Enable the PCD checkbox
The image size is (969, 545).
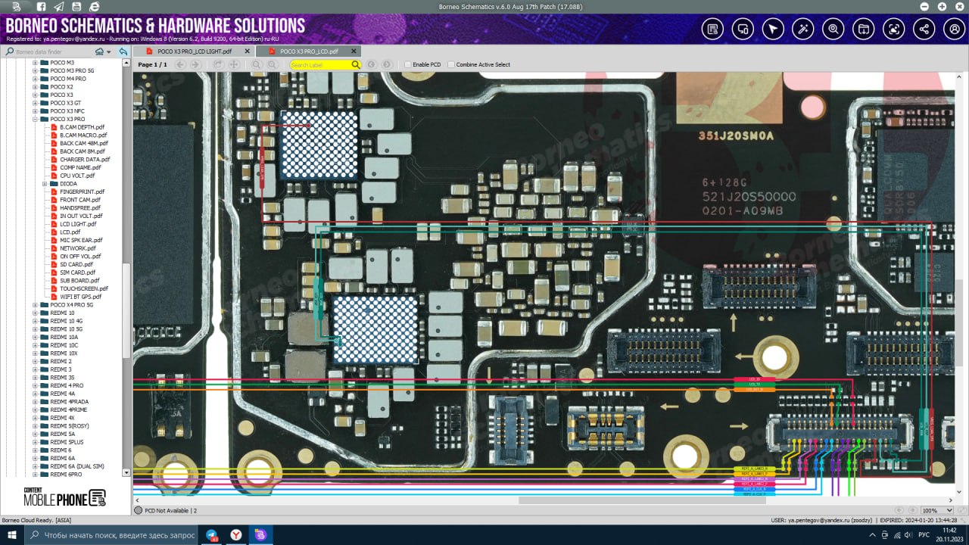(407, 64)
